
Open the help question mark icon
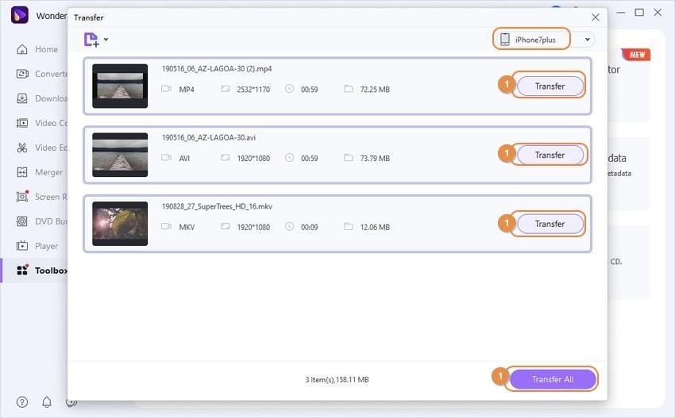(22, 402)
